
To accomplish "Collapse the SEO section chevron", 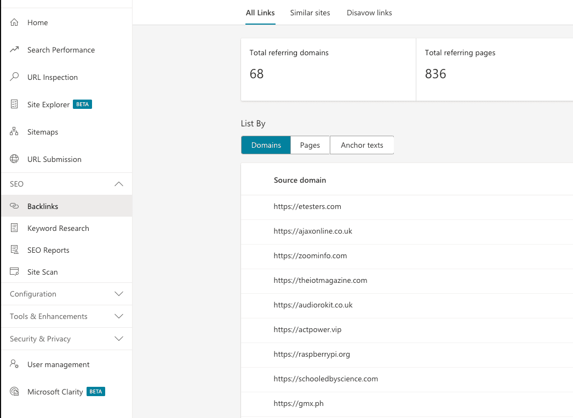I will (x=119, y=184).
